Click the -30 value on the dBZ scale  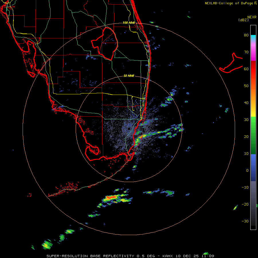click(x=245, y=221)
